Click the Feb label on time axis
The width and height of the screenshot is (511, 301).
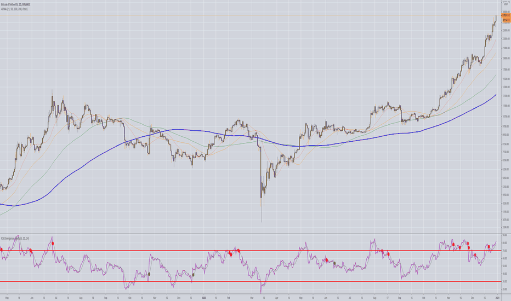(x=229, y=298)
